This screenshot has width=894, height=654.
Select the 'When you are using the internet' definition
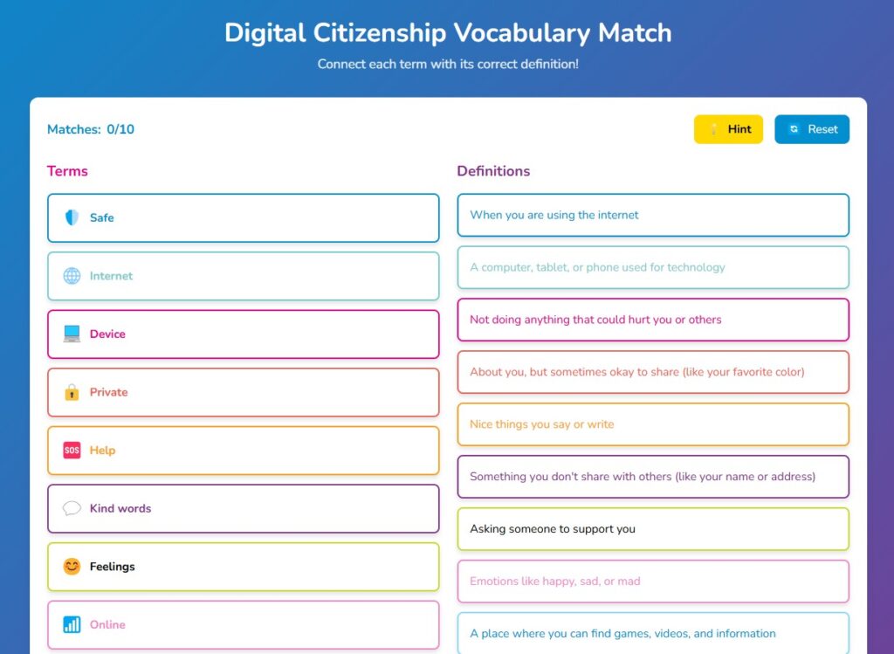[x=652, y=215]
